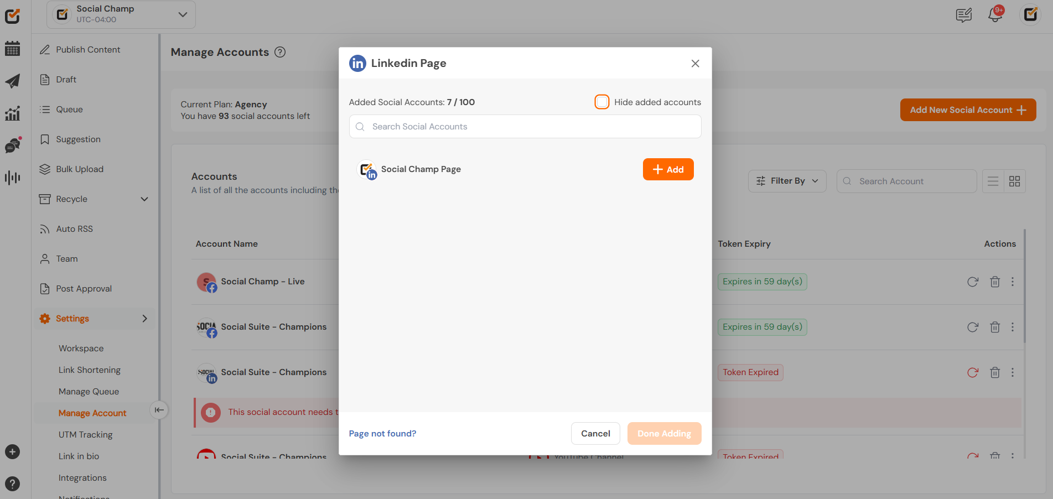Viewport: 1053px width, 499px height.
Task: Open the engage chat bubbles icon
Action: 12,145
